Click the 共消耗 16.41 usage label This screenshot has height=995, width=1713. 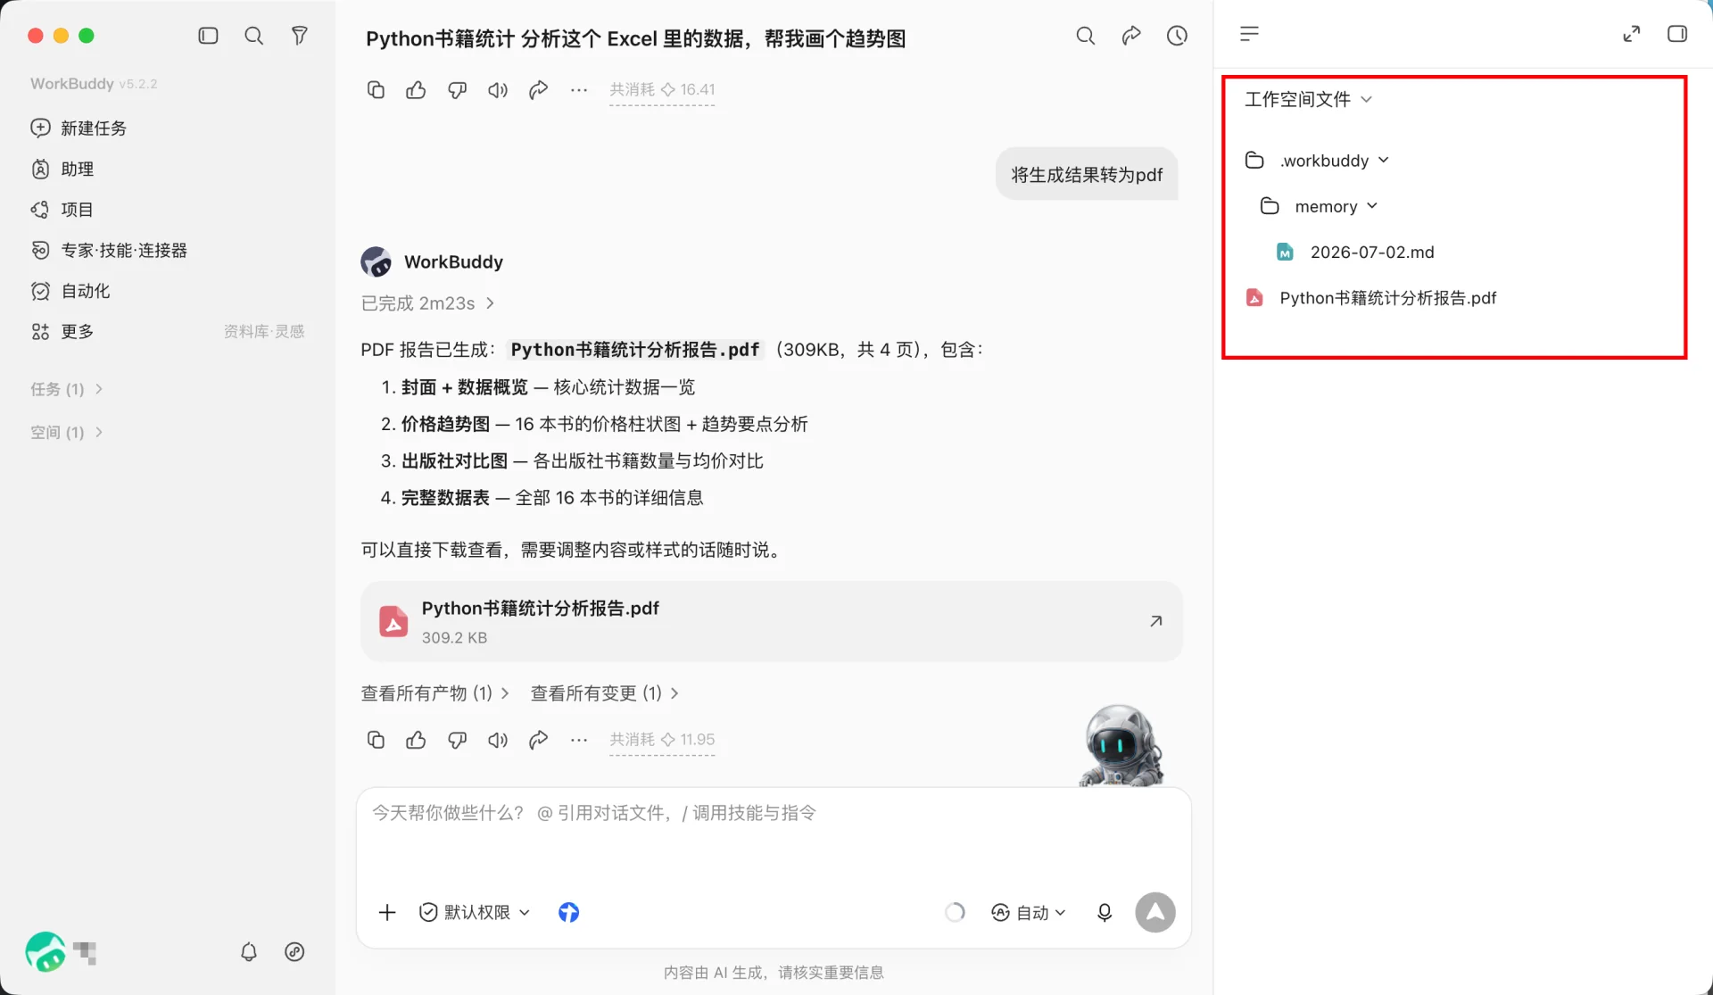[x=662, y=90]
